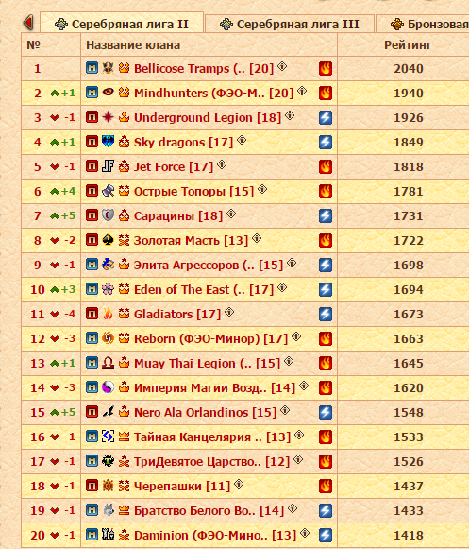Click lightning icon in Underground Legion row
This screenshot has width=469, height=549.
pyautogui.click(x=326, y=117)
